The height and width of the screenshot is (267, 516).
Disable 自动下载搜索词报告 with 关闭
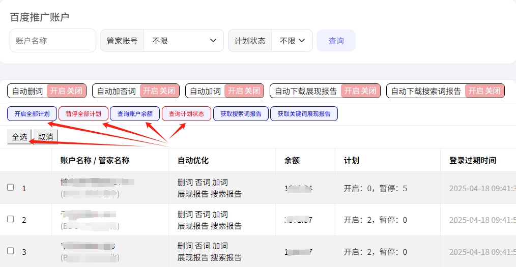point(493,91)
